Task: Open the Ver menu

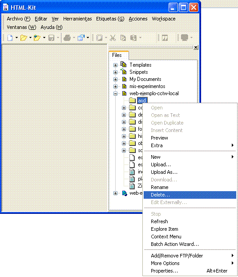Action: tap(55, 19)
